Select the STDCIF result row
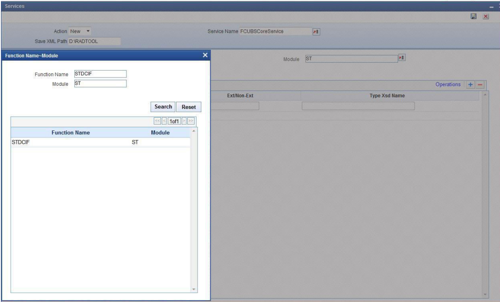 click(x=101, y=142)
